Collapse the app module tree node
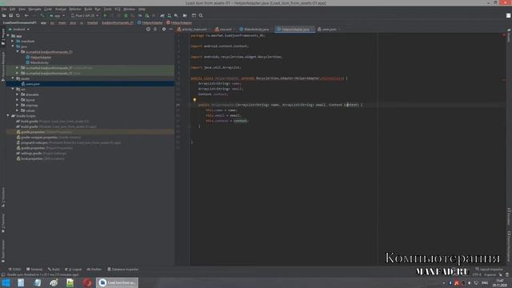Image resolution: width=512 pixels, height=288 pixels. pos(8,36)
